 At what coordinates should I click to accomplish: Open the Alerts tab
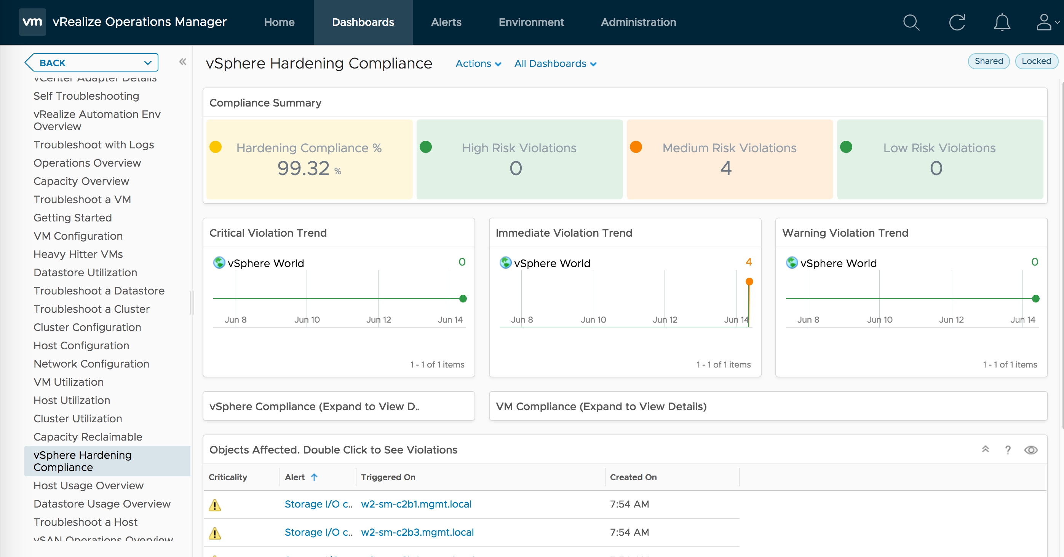(446, 22)
